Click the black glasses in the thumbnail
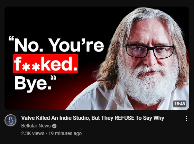 (x=149, y=51)
